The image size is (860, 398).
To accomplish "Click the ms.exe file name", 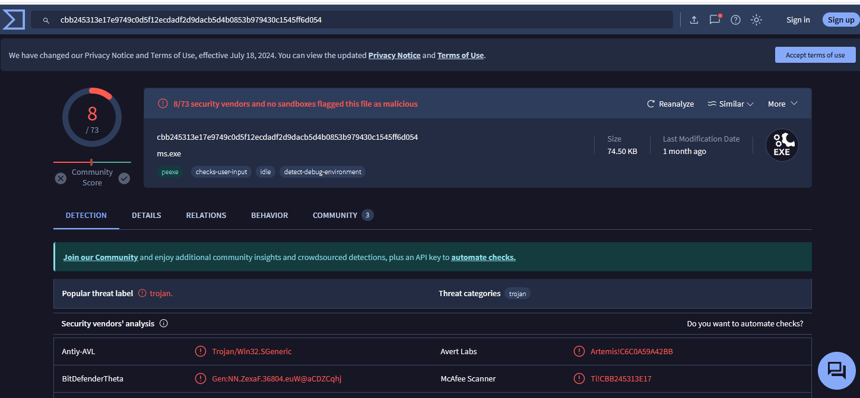I will (x=169, y=153).
